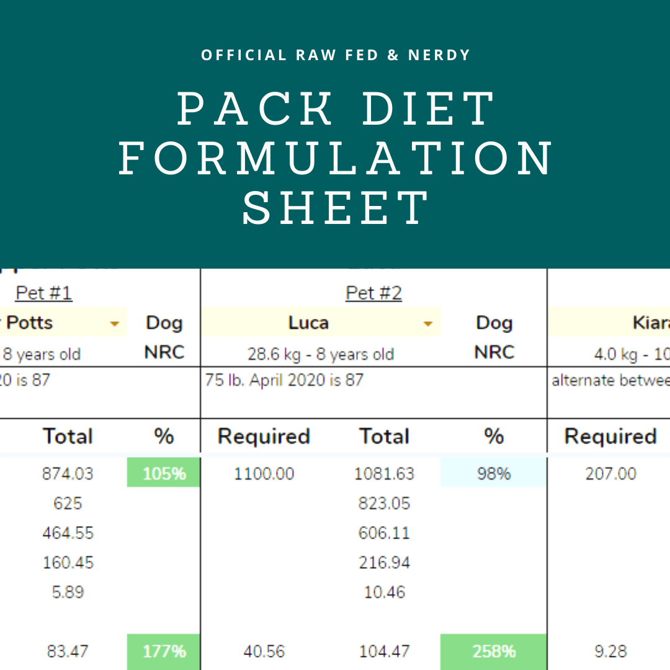670x670 pixels.
Task: Select the light blue 98% cell
Action: 493,473
